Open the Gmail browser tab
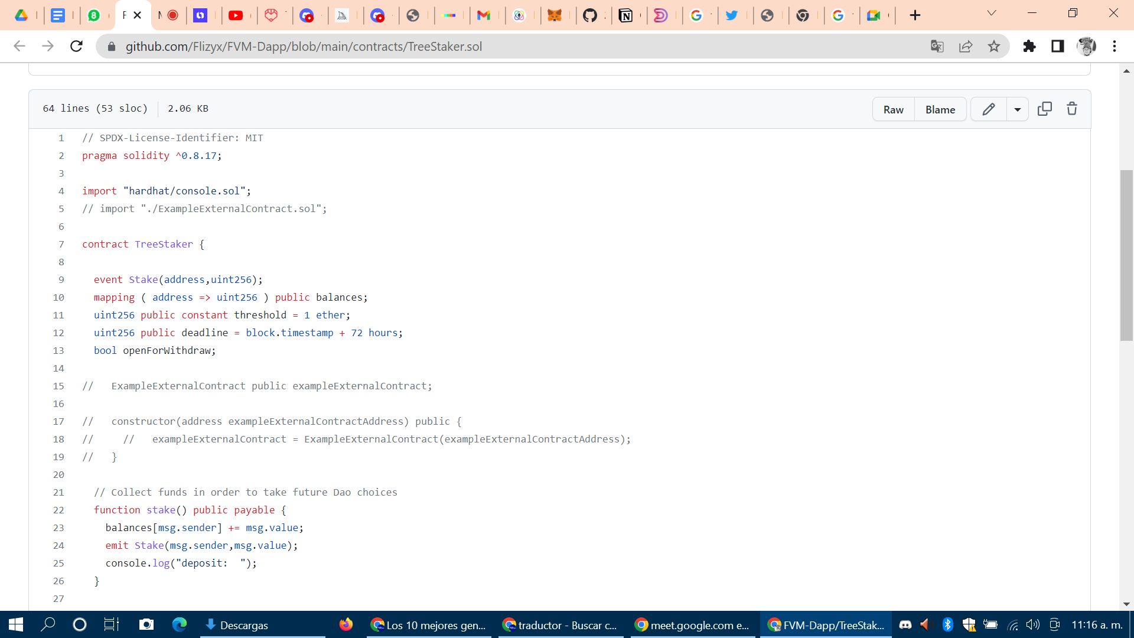 click(x=484, y=15)
